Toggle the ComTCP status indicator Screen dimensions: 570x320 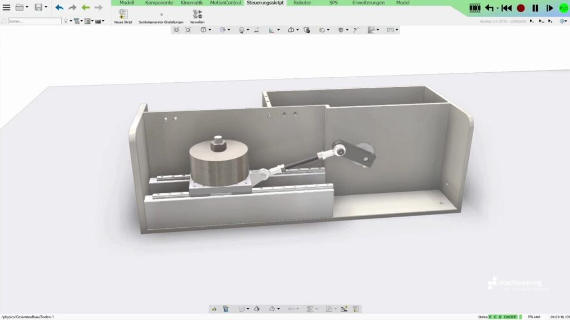(x=510, y=317)
